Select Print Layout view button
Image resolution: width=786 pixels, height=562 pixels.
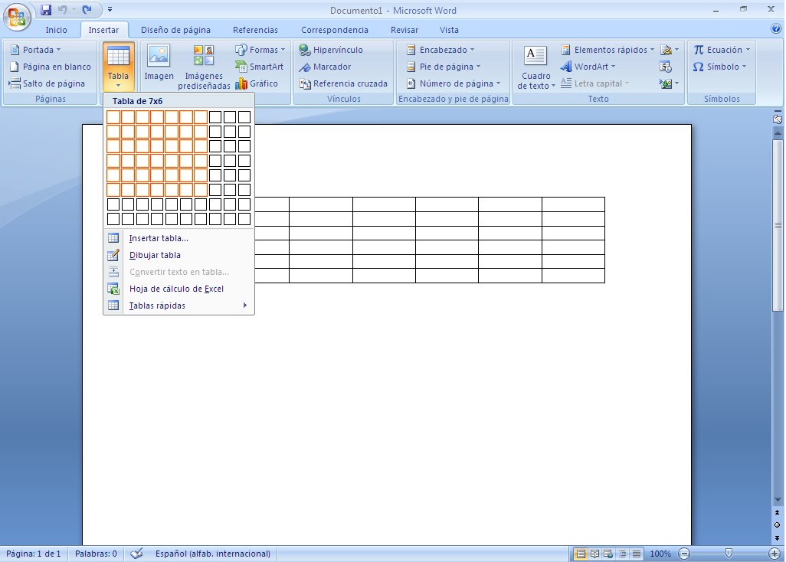click(x=581, y=554)
